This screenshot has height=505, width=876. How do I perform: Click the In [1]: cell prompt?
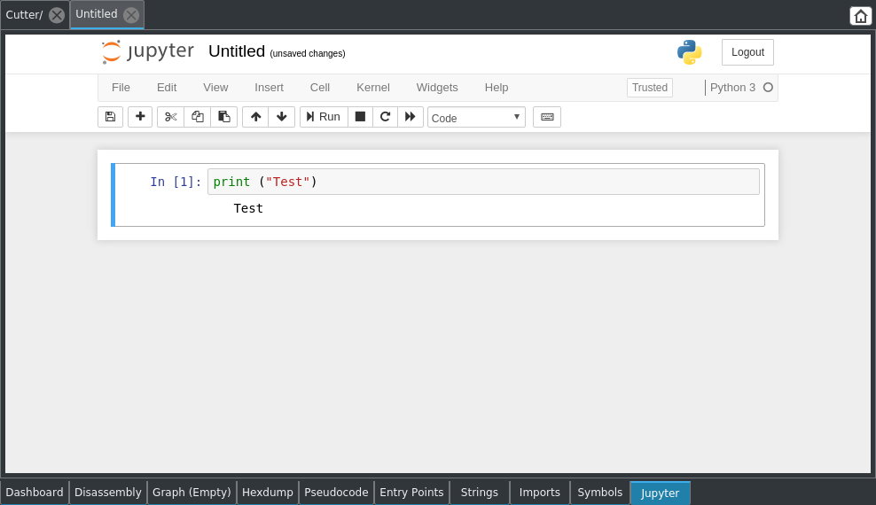pyautogui.click(x=176, y=182)
